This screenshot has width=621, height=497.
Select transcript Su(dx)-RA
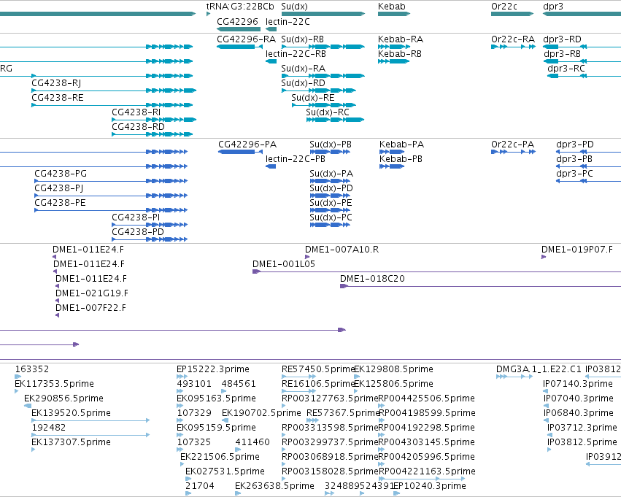323,76
